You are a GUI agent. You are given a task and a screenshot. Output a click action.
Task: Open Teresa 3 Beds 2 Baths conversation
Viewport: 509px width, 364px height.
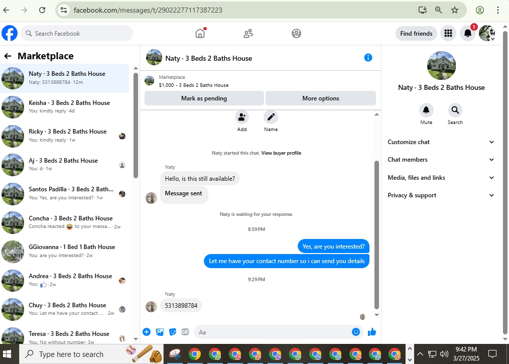click(x=65, y=335)
